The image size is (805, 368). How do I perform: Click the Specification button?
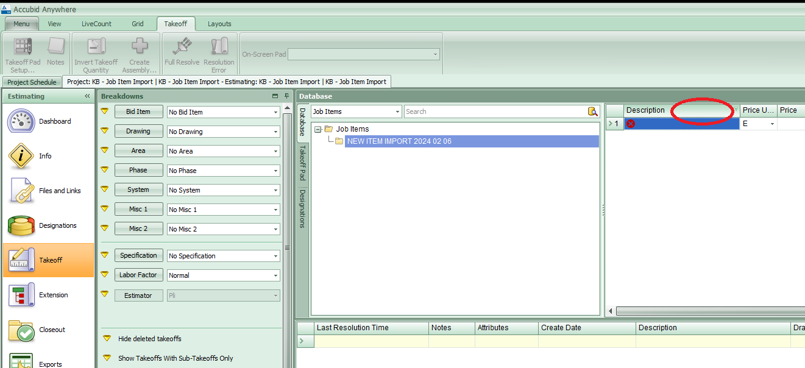(138, 255)
